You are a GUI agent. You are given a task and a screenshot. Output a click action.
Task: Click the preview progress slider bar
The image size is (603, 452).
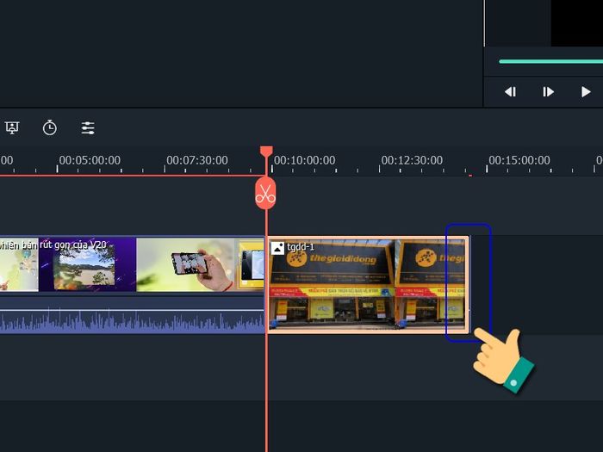pyautogui.click(x=550, y=61)
